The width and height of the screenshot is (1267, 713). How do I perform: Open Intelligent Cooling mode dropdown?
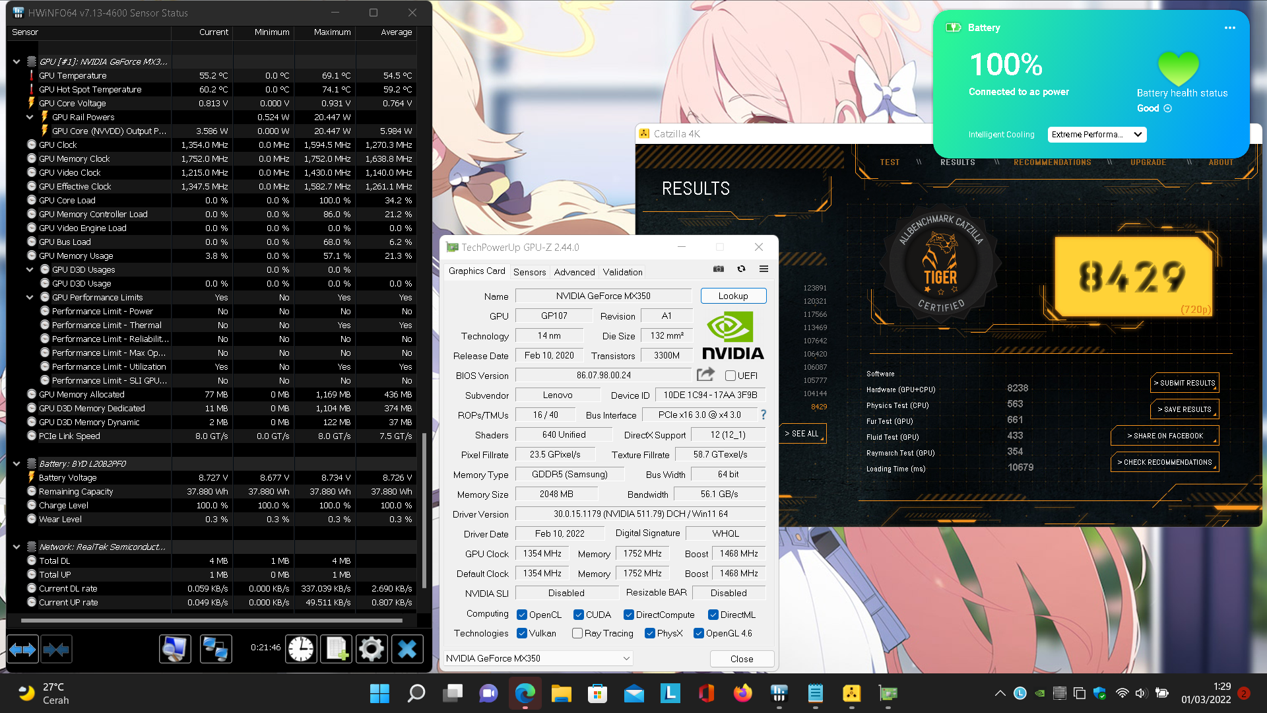[1097, 135]
